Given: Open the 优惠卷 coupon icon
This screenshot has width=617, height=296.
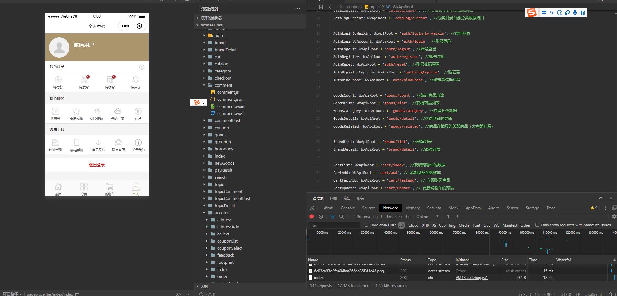Looking at the screenshot, I should coord(56,111).
